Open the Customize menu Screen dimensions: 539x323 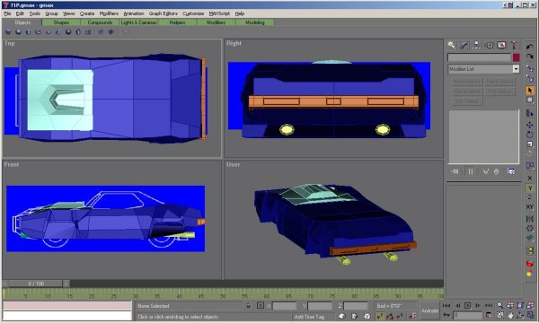click(x=193, y=13)
